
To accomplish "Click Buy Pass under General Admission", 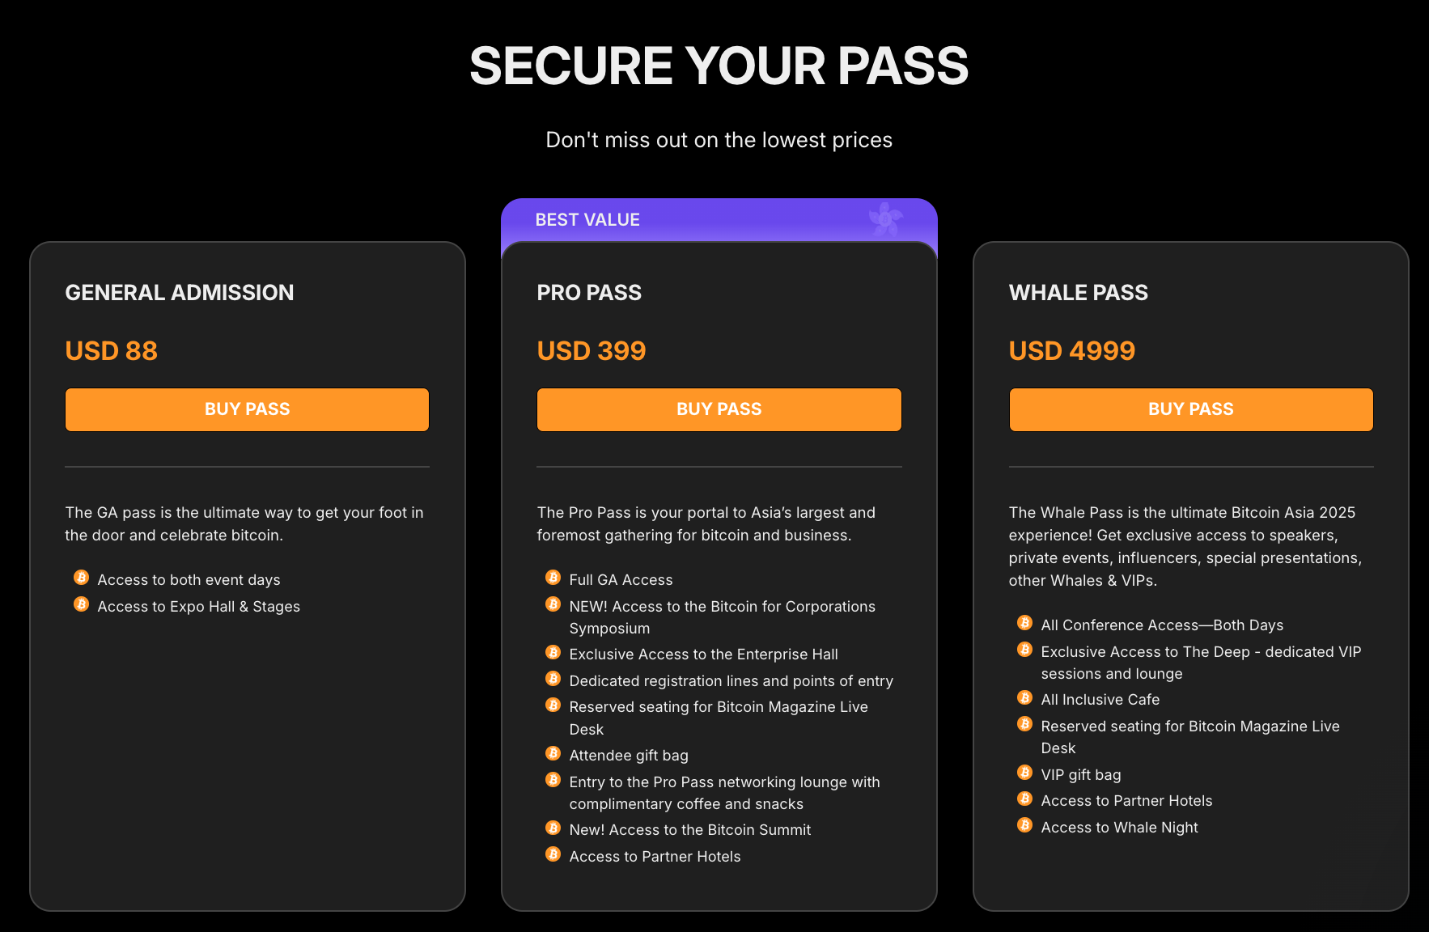I will tap(247, 409).
